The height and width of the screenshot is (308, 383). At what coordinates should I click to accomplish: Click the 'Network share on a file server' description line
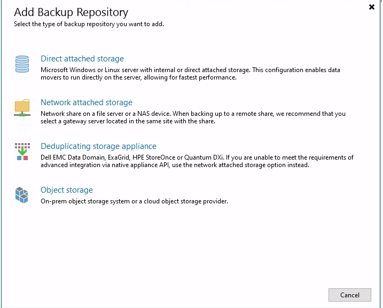pos(193,114)
